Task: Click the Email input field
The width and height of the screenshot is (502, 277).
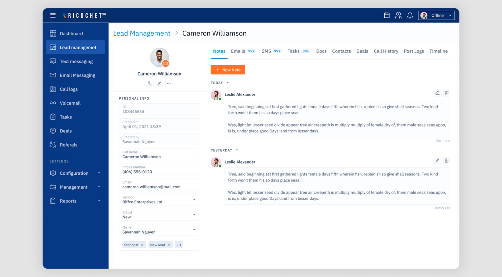Action: (x=159, y=184)
